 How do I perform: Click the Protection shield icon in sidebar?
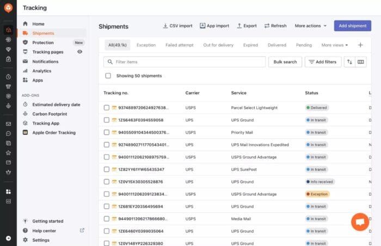tap(26, 42)
